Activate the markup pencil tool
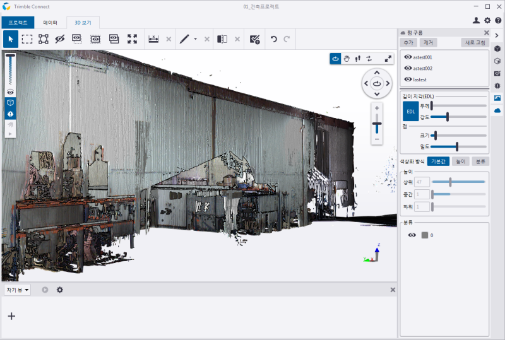Screen dimensions: 505x340 184,39
